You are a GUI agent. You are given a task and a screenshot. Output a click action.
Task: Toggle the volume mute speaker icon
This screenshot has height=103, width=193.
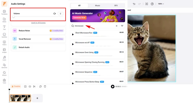click(55, 14)
